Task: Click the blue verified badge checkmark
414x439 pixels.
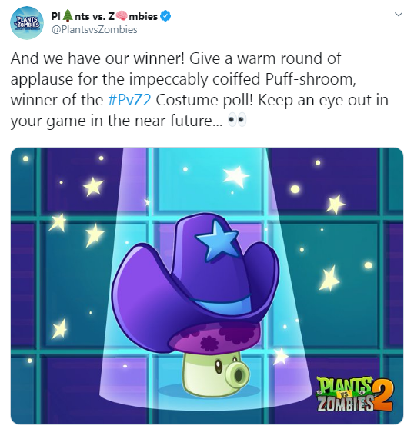Action: [x=165, y=16]
